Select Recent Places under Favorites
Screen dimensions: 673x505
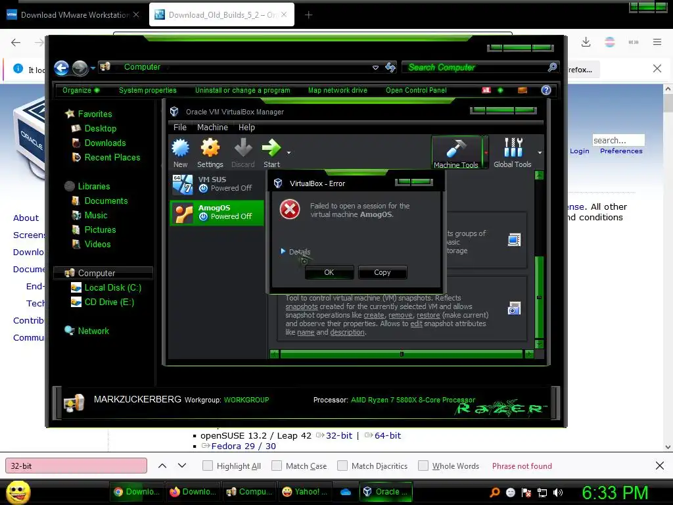tap(112, 158)
